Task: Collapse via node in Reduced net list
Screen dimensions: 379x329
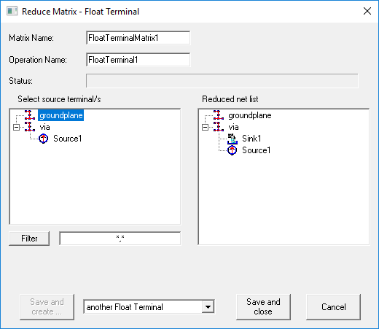Action: pyautogui.click(x=205, y=127)
